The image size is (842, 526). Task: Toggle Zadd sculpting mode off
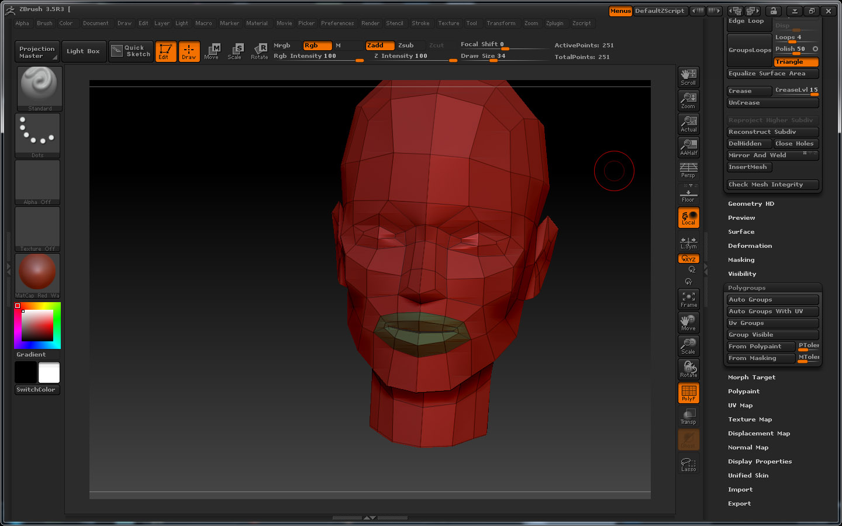[x=379, y=45]
